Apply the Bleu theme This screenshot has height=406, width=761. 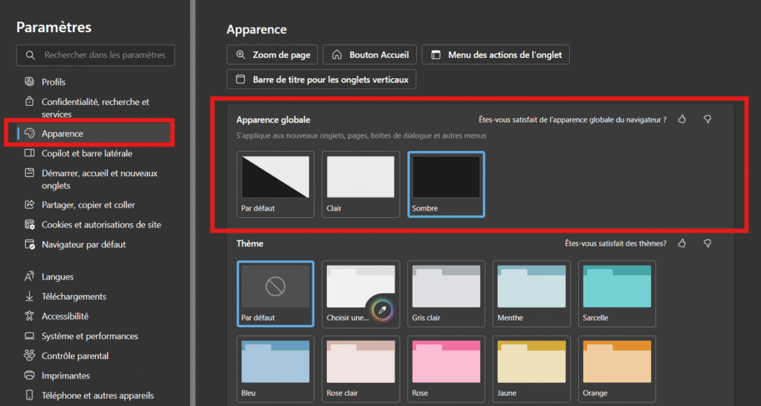pyautogui.click(x=275, y=369)
